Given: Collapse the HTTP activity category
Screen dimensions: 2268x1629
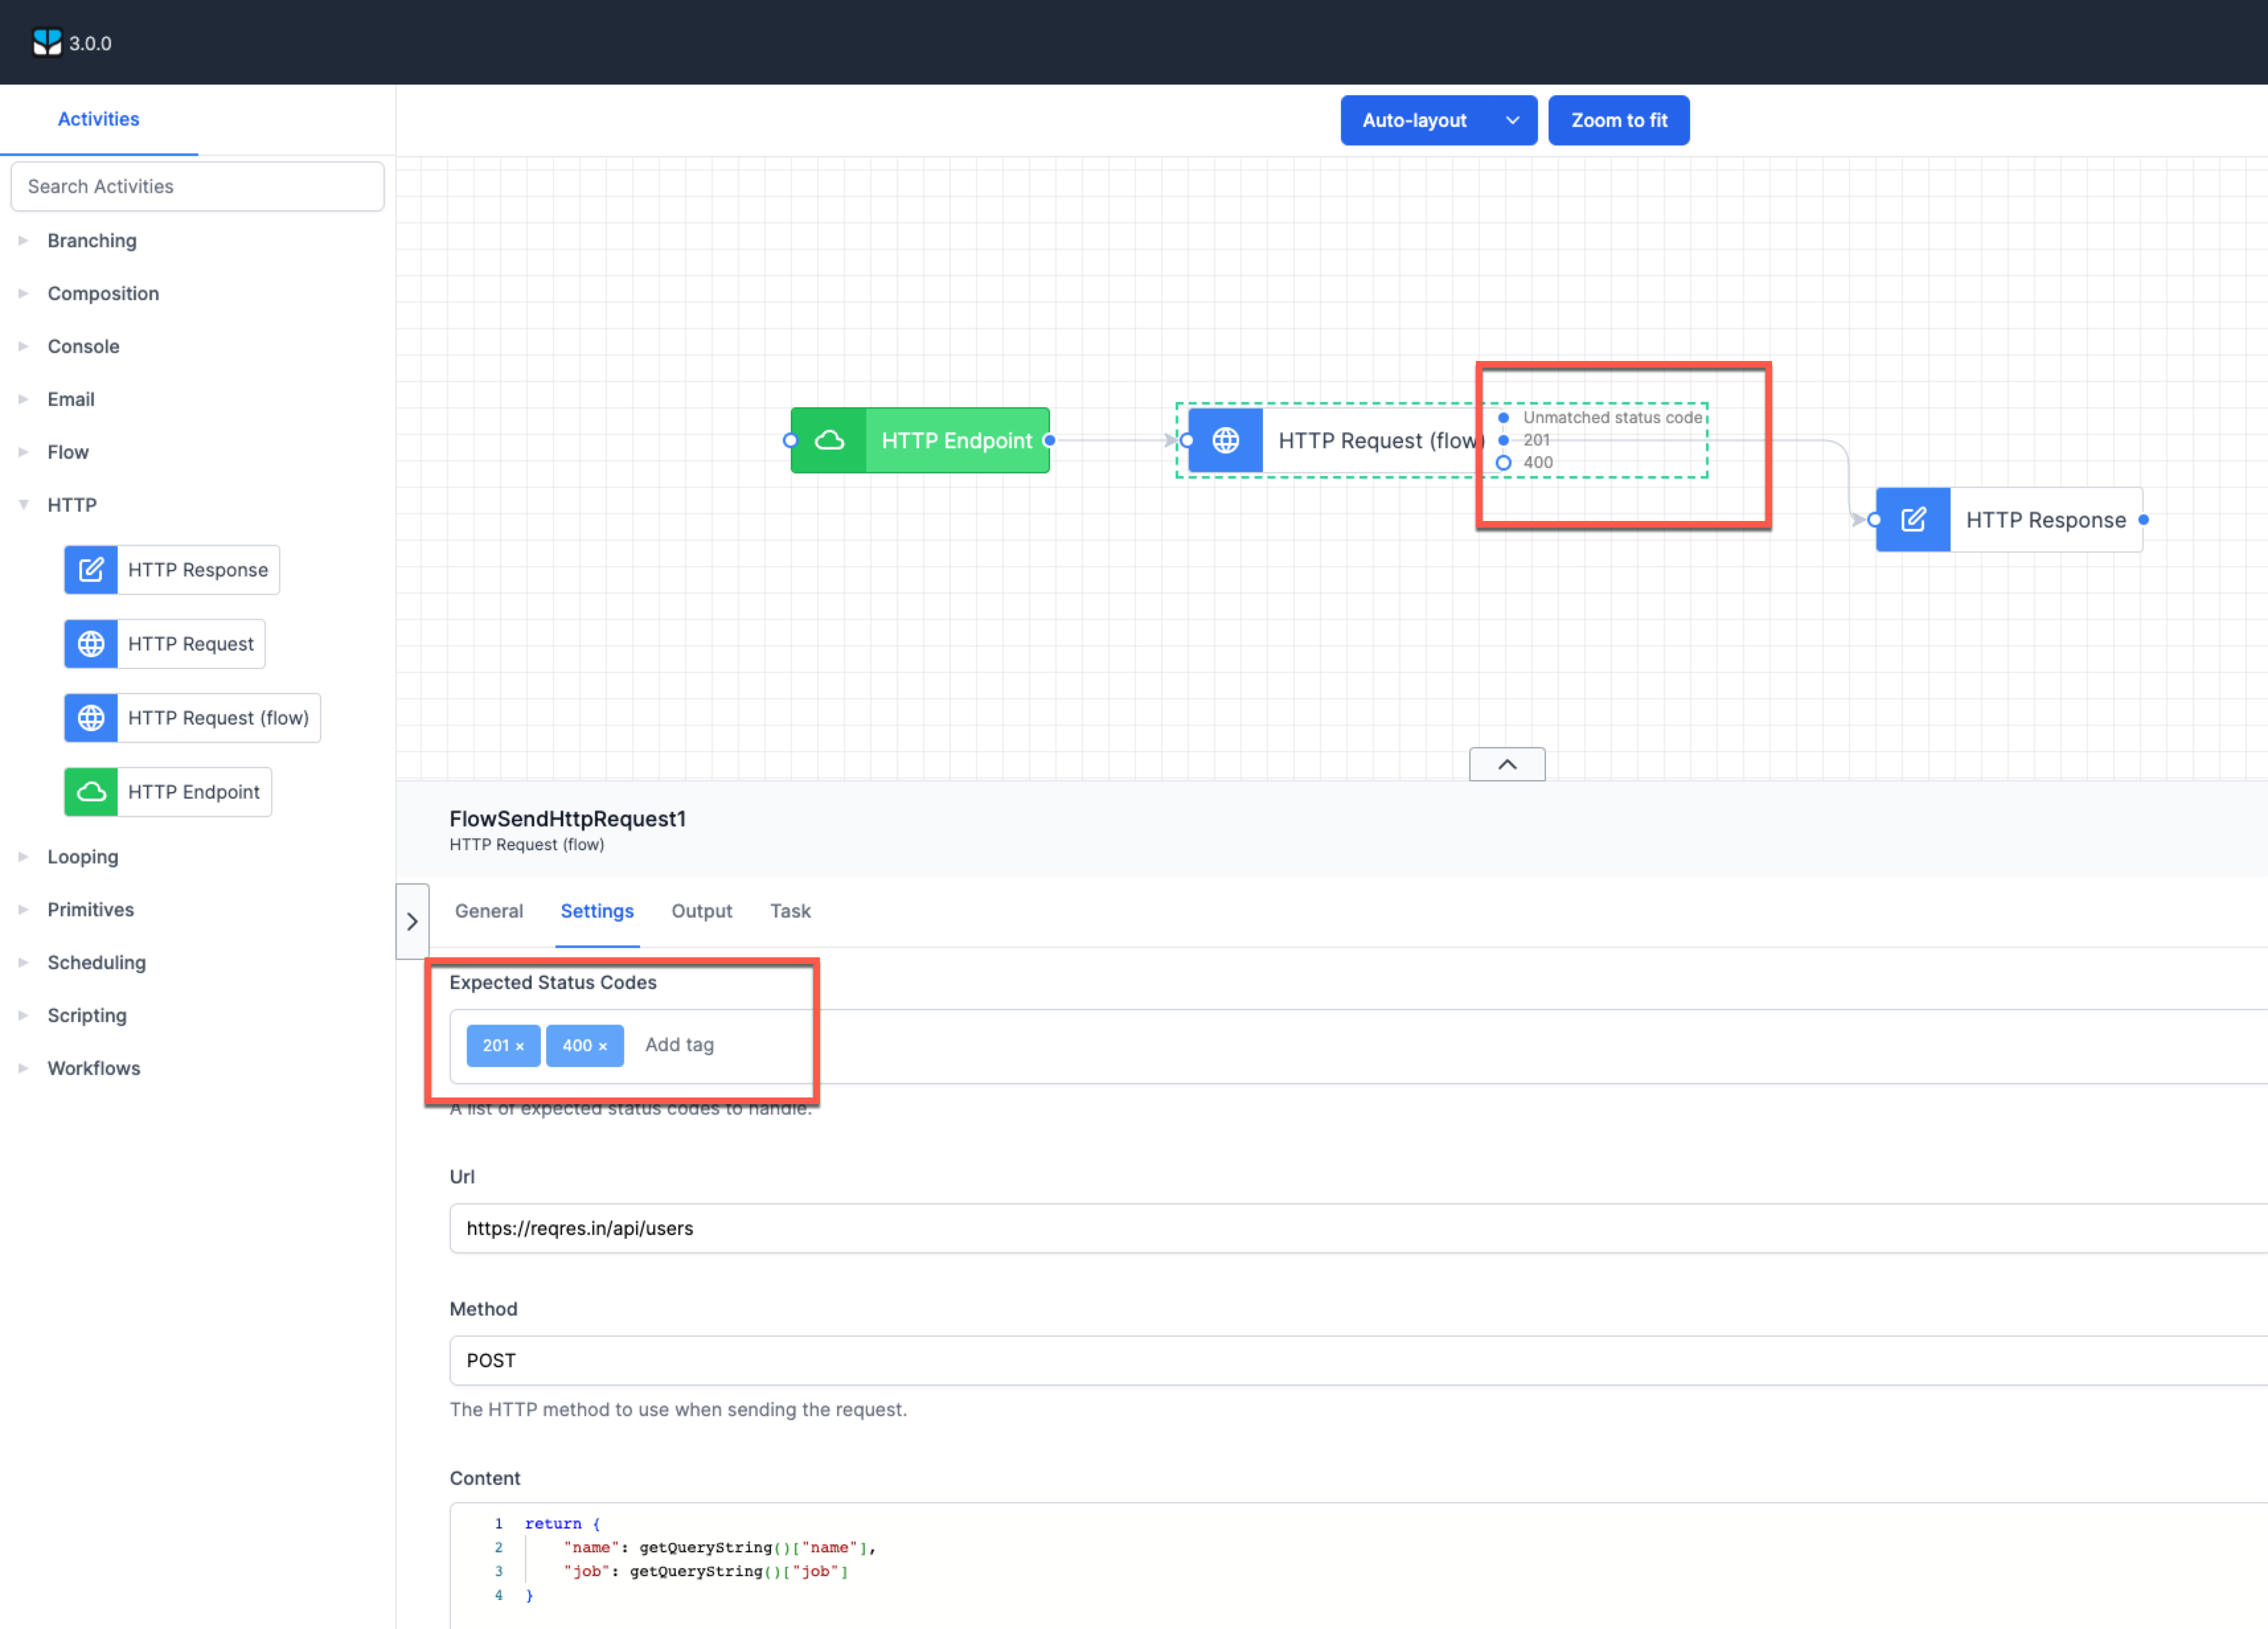Looking at the screenshot, I should [x=23, y=504].
